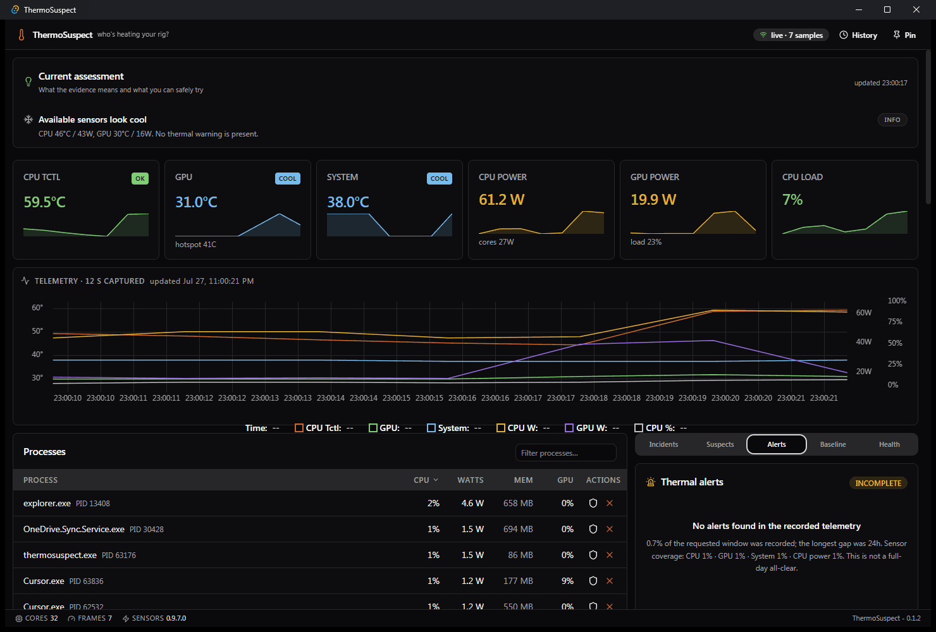Click the FRAMES gauge icon in status bar
Screen dimensions: 936x632
[x=71, y=618]
